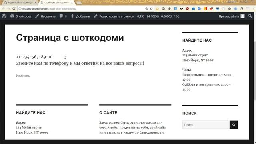Screen dimensions: 256x144
Task: Open the comments bubble in admin bar
Action: pyautogui.click(x=63, y=16)
